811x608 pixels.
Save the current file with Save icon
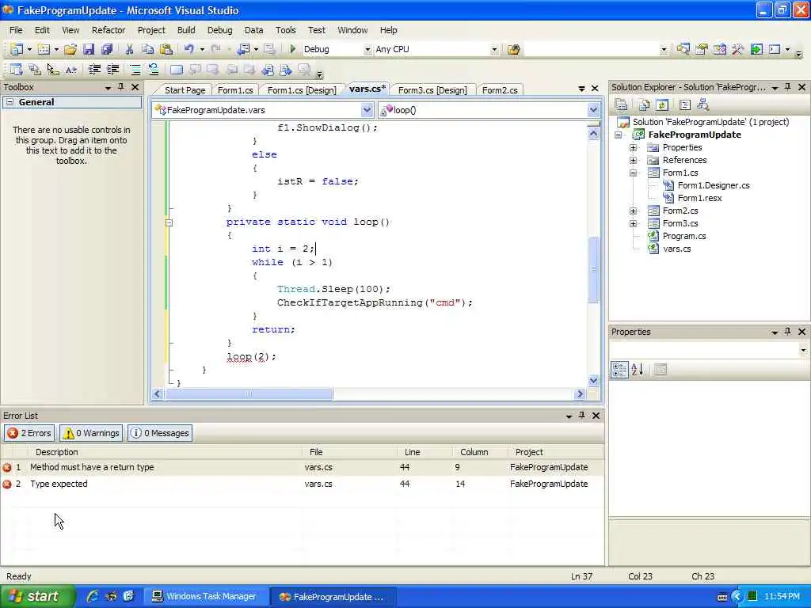pos(89,49)
